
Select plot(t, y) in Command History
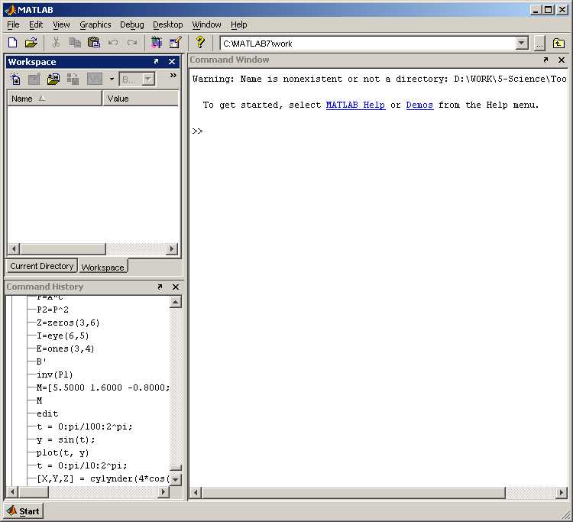coord(63,452)
